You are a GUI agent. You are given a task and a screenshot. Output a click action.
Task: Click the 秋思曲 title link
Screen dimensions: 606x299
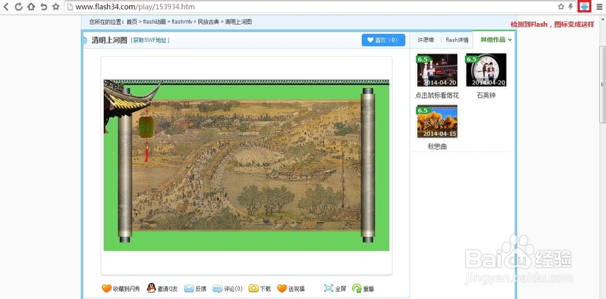pyautogui.click(x=437, y=147)
